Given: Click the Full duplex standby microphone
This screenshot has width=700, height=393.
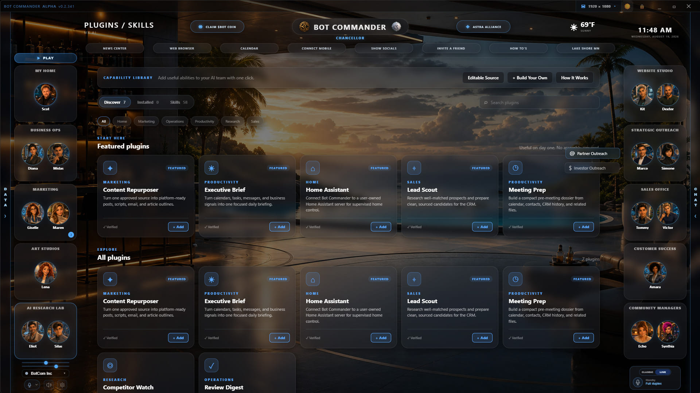Looking at the screenshot, I should point(638,382).
